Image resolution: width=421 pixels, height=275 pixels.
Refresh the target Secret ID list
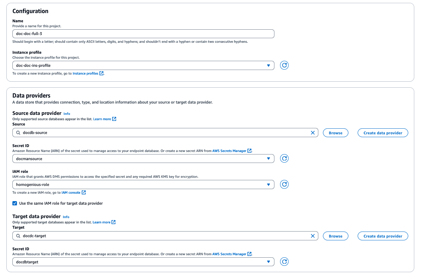284,262
